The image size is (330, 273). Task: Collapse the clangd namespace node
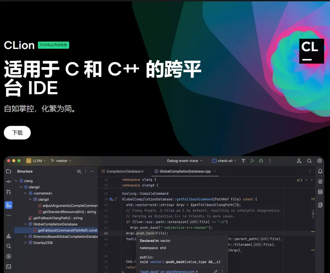pos(21,187)
